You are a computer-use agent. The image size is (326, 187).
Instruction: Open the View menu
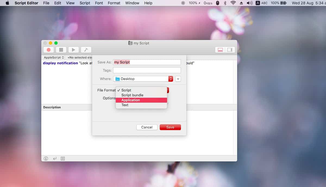click(70, 3)
